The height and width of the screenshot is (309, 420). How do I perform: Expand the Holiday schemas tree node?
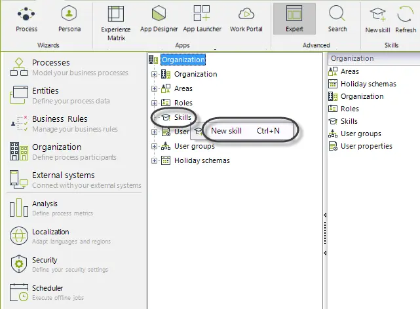point(154,160)
